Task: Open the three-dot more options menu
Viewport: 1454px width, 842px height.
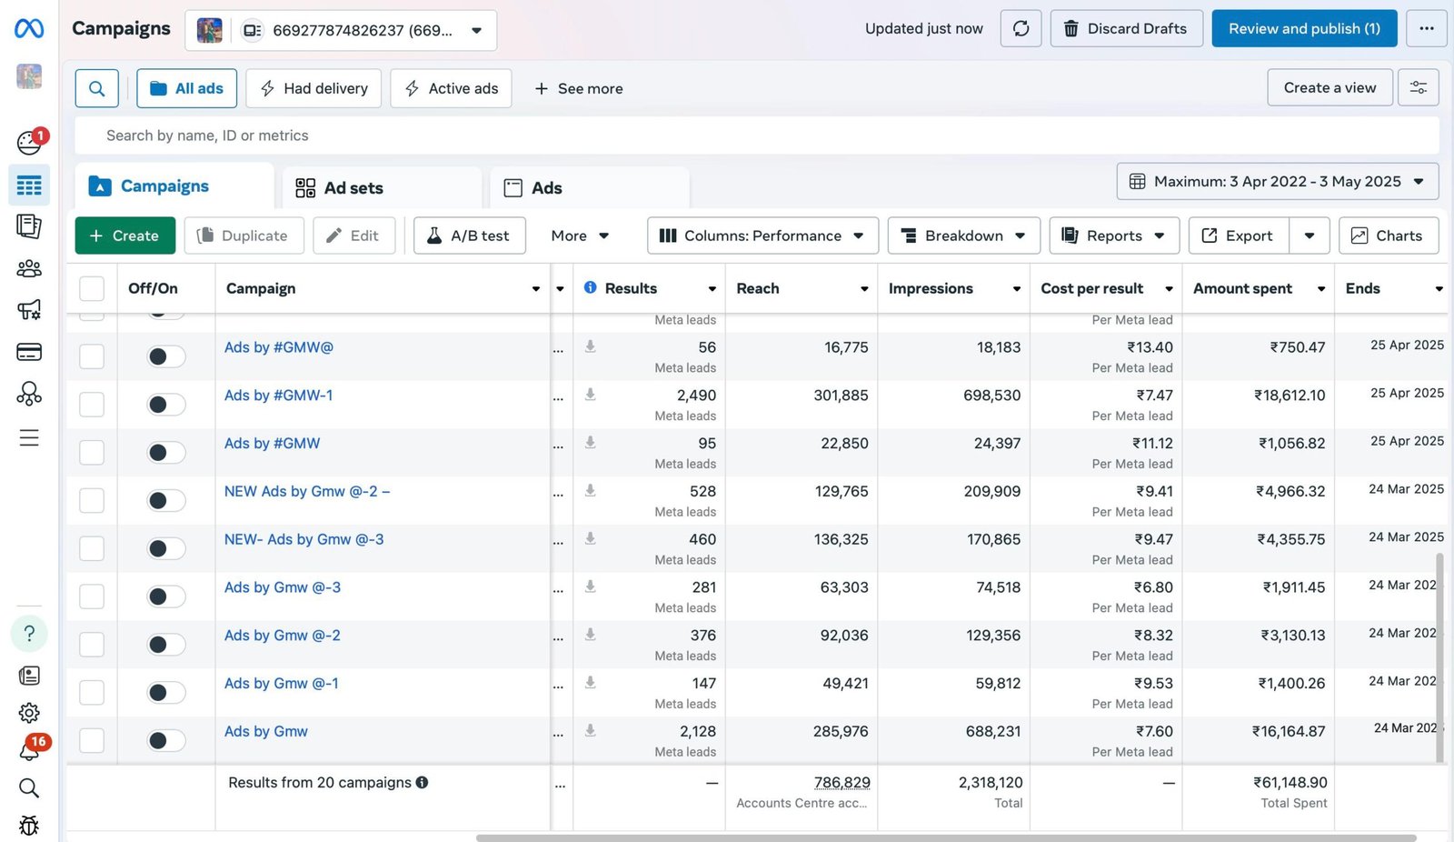Action: point(1426,28)
